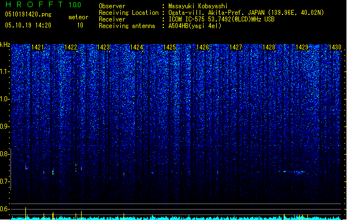Click the 1.0 kHz axis label
This screenshot has height=220, width=347.
click(x=5, y=99)
